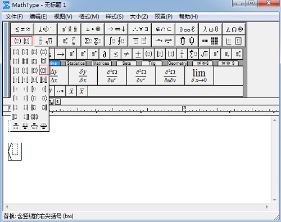Insert the ∂²Ω/∂v² expression
The image size is (281, 222).
[x=141, y=76]
